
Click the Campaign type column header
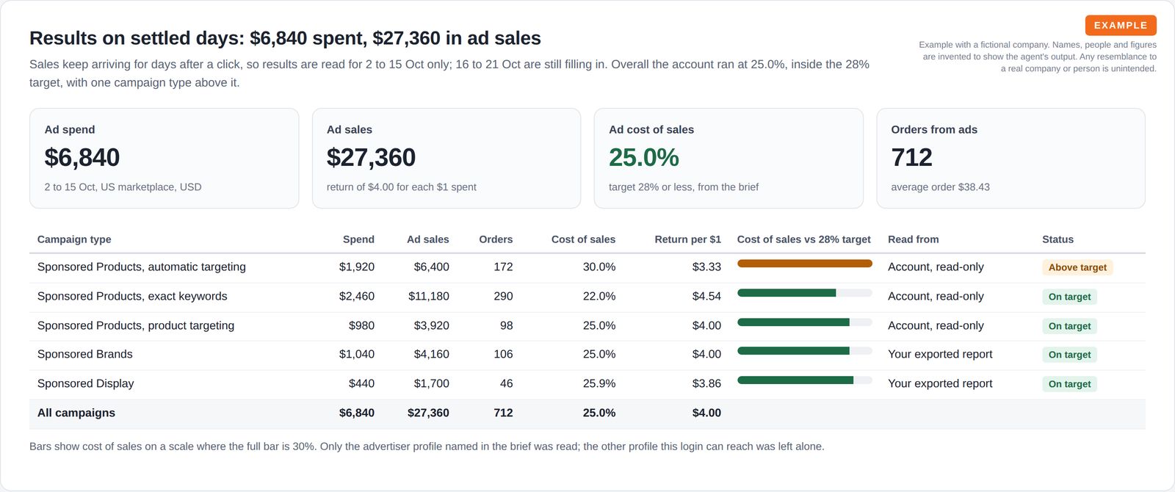coord(74,239)
